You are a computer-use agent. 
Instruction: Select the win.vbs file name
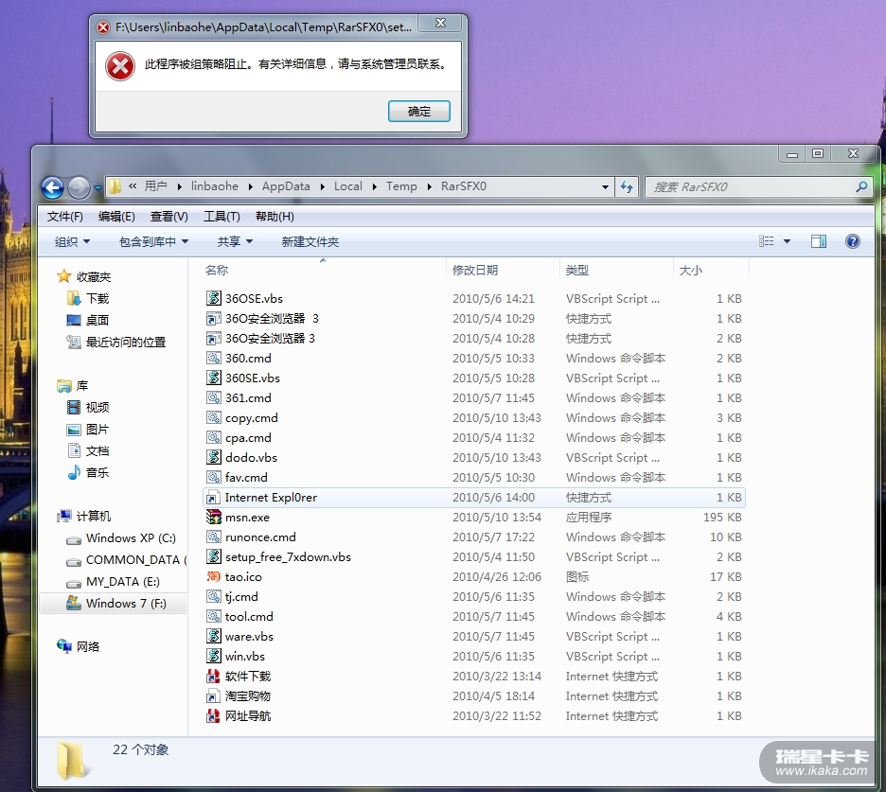click(x=244, y=657)
